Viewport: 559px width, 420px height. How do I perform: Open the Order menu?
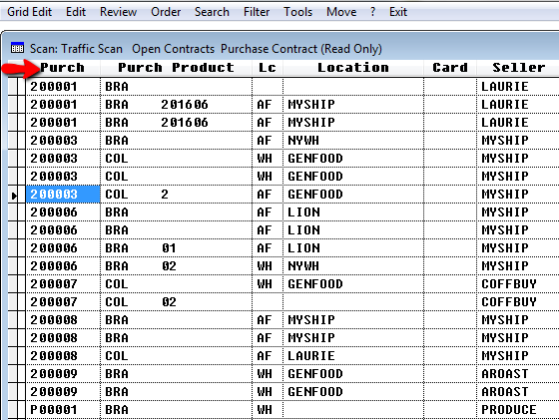click(166, 12)
